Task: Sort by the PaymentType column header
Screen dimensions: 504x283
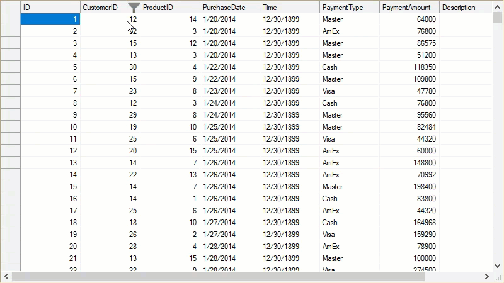Action: (350, 8)
